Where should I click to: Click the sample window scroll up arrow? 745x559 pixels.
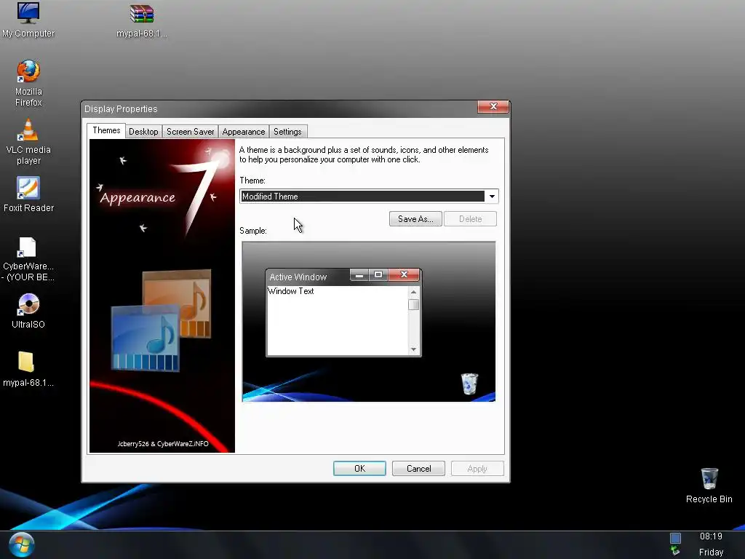413,292
